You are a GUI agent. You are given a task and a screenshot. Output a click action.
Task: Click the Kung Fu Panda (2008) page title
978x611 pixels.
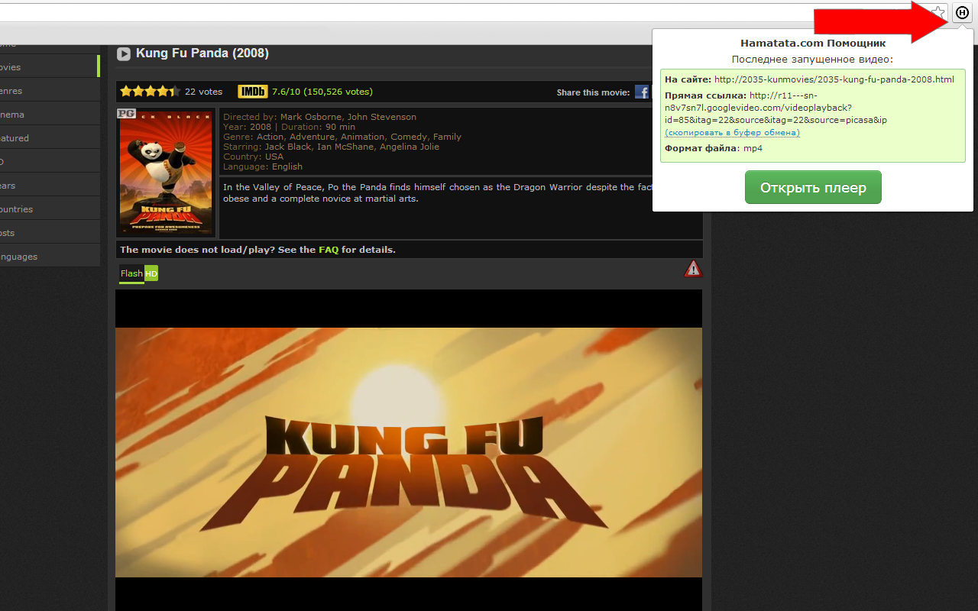(x=202, y=53)
